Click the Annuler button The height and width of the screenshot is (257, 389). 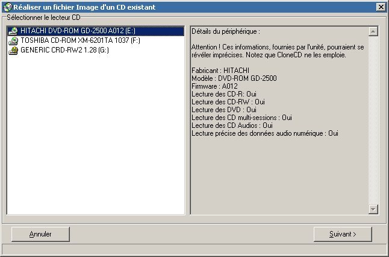tap(40, 234)
